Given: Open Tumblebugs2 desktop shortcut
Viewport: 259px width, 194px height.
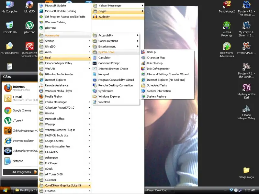Looking at the screenshot, I should pos(227,7).
